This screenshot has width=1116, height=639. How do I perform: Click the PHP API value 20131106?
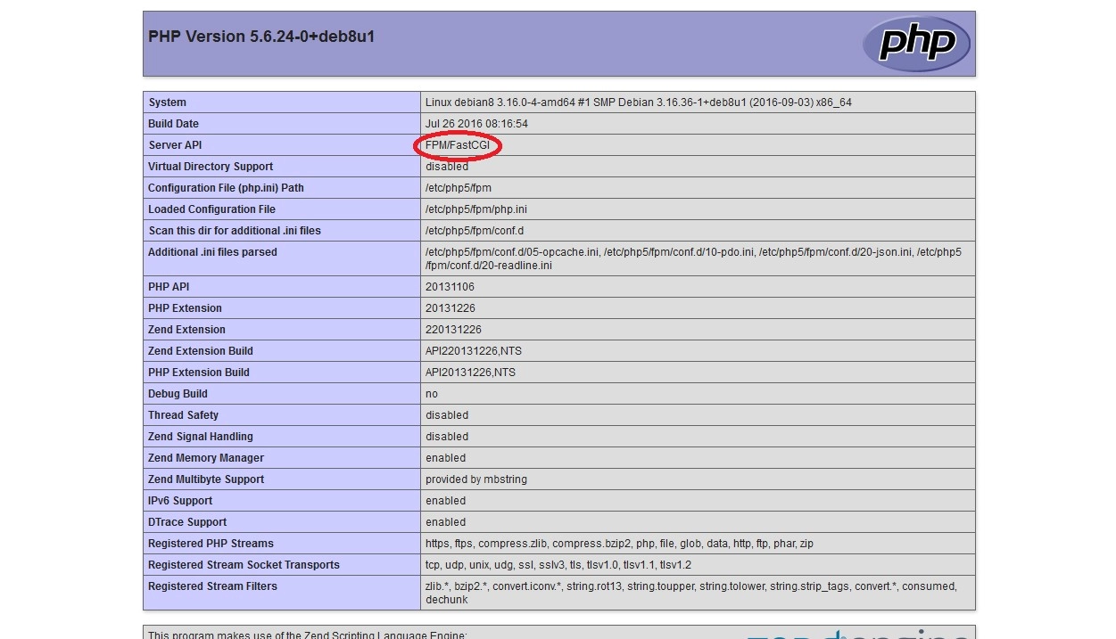pos(450,287)
